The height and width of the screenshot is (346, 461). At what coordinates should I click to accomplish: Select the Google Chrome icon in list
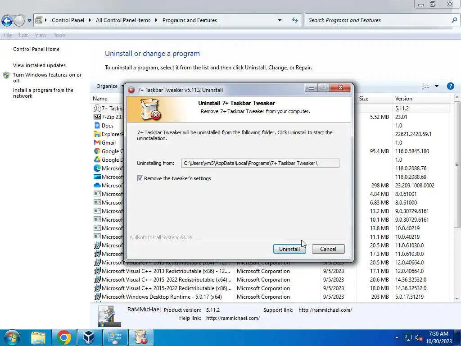tap(97, 151)
